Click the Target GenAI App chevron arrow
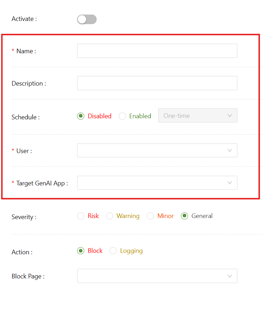Screen dimensions: 263x315 [x=230, y=183]
